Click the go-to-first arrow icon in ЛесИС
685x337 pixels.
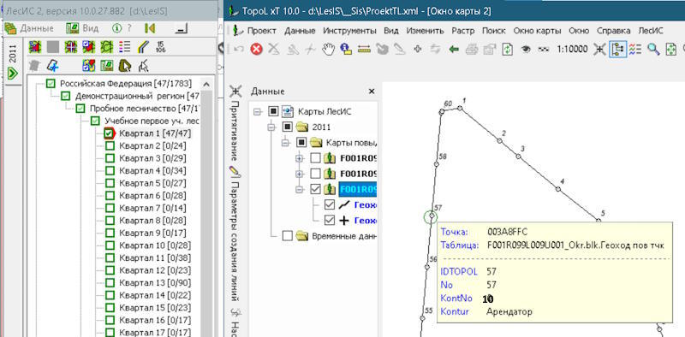(150, 28)
